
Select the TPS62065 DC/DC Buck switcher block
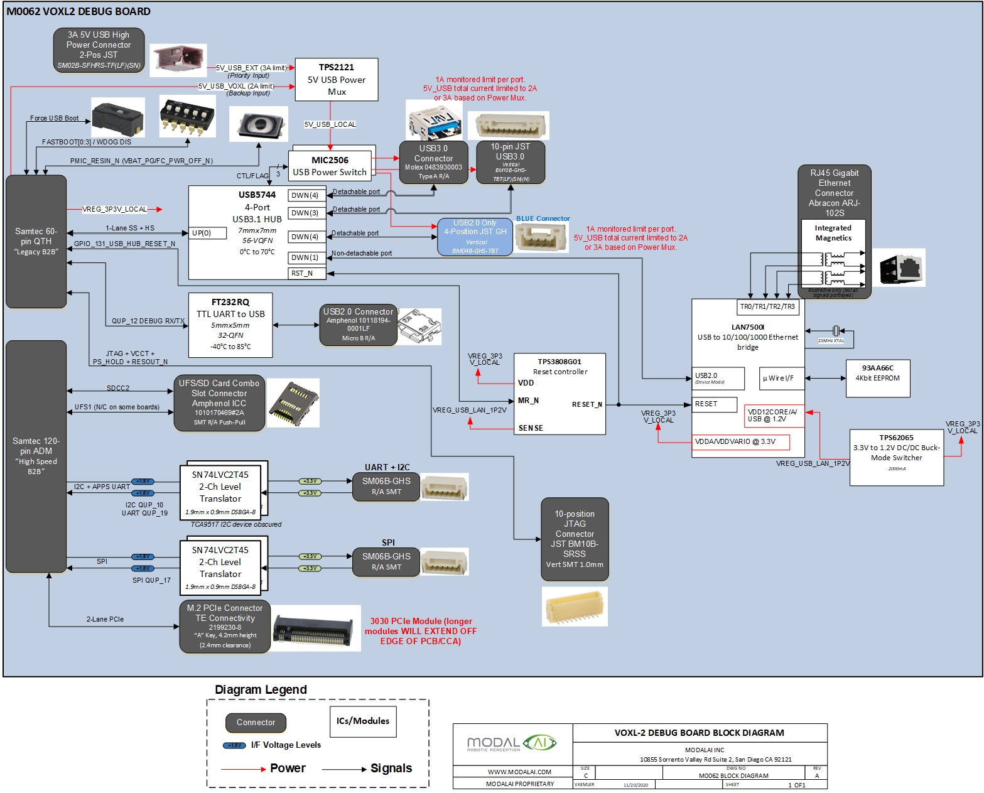[897, 458]
